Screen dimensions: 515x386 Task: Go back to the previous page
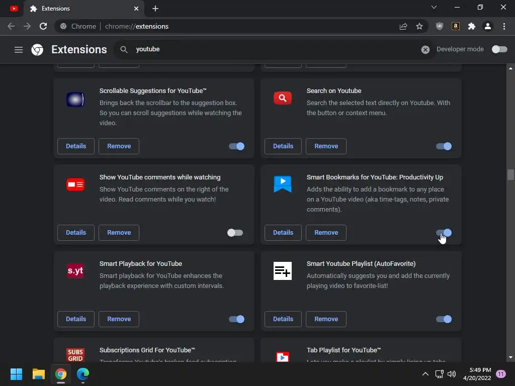click(11, 26)
